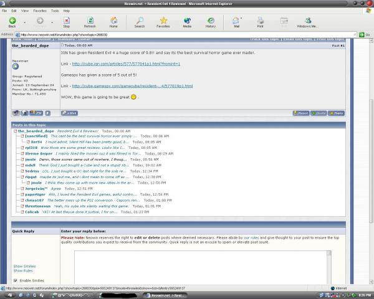Click the smiley emoticon in the post
The image size is (374, 299).
tap(133, 97)
